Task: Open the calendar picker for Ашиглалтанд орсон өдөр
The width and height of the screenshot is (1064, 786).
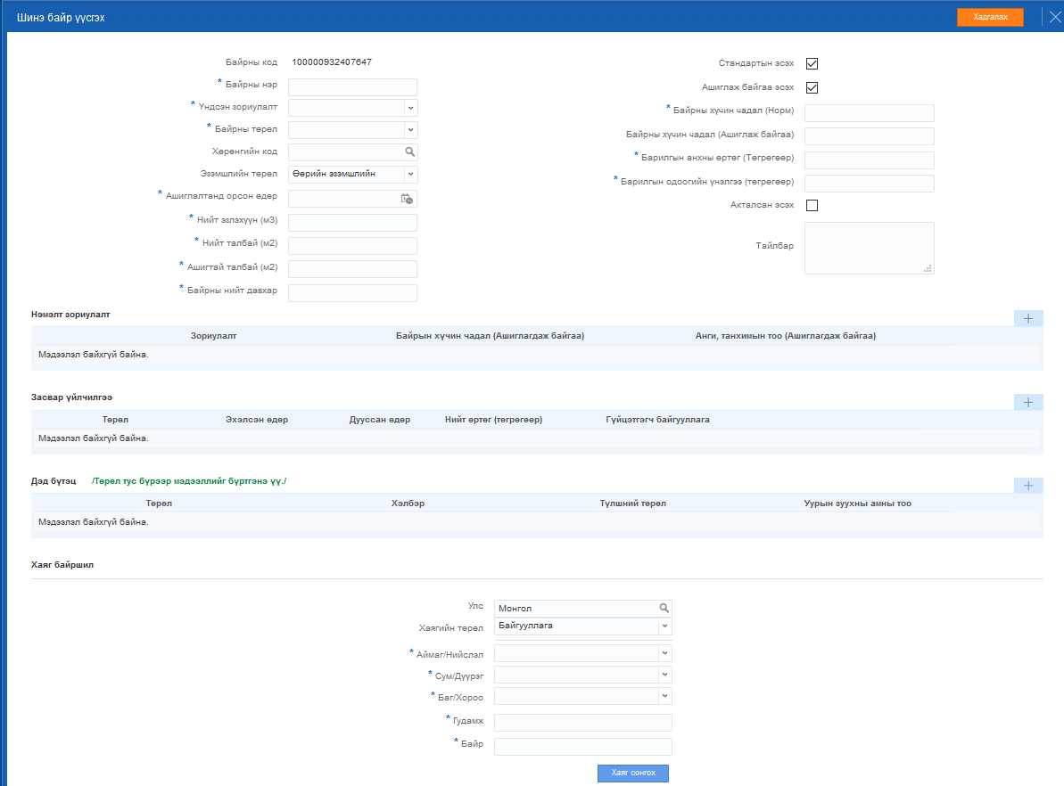Action: coord(407,199)
